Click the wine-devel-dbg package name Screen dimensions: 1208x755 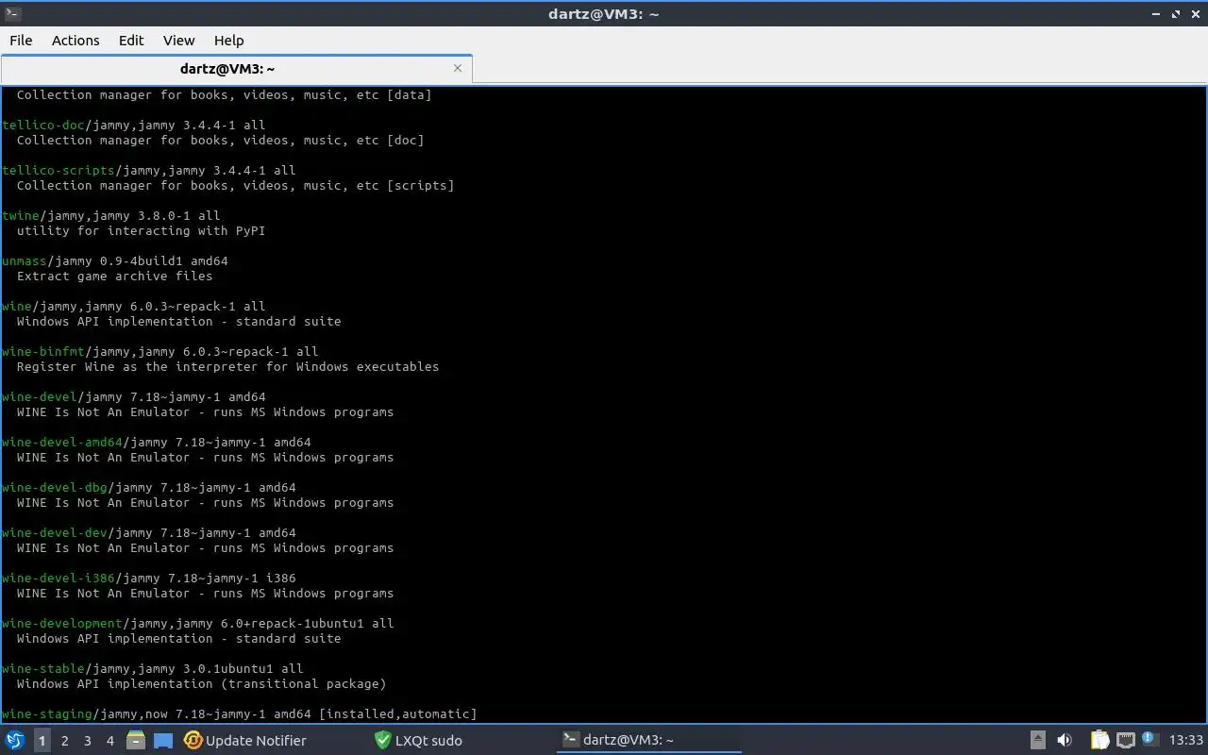[55, 487]
